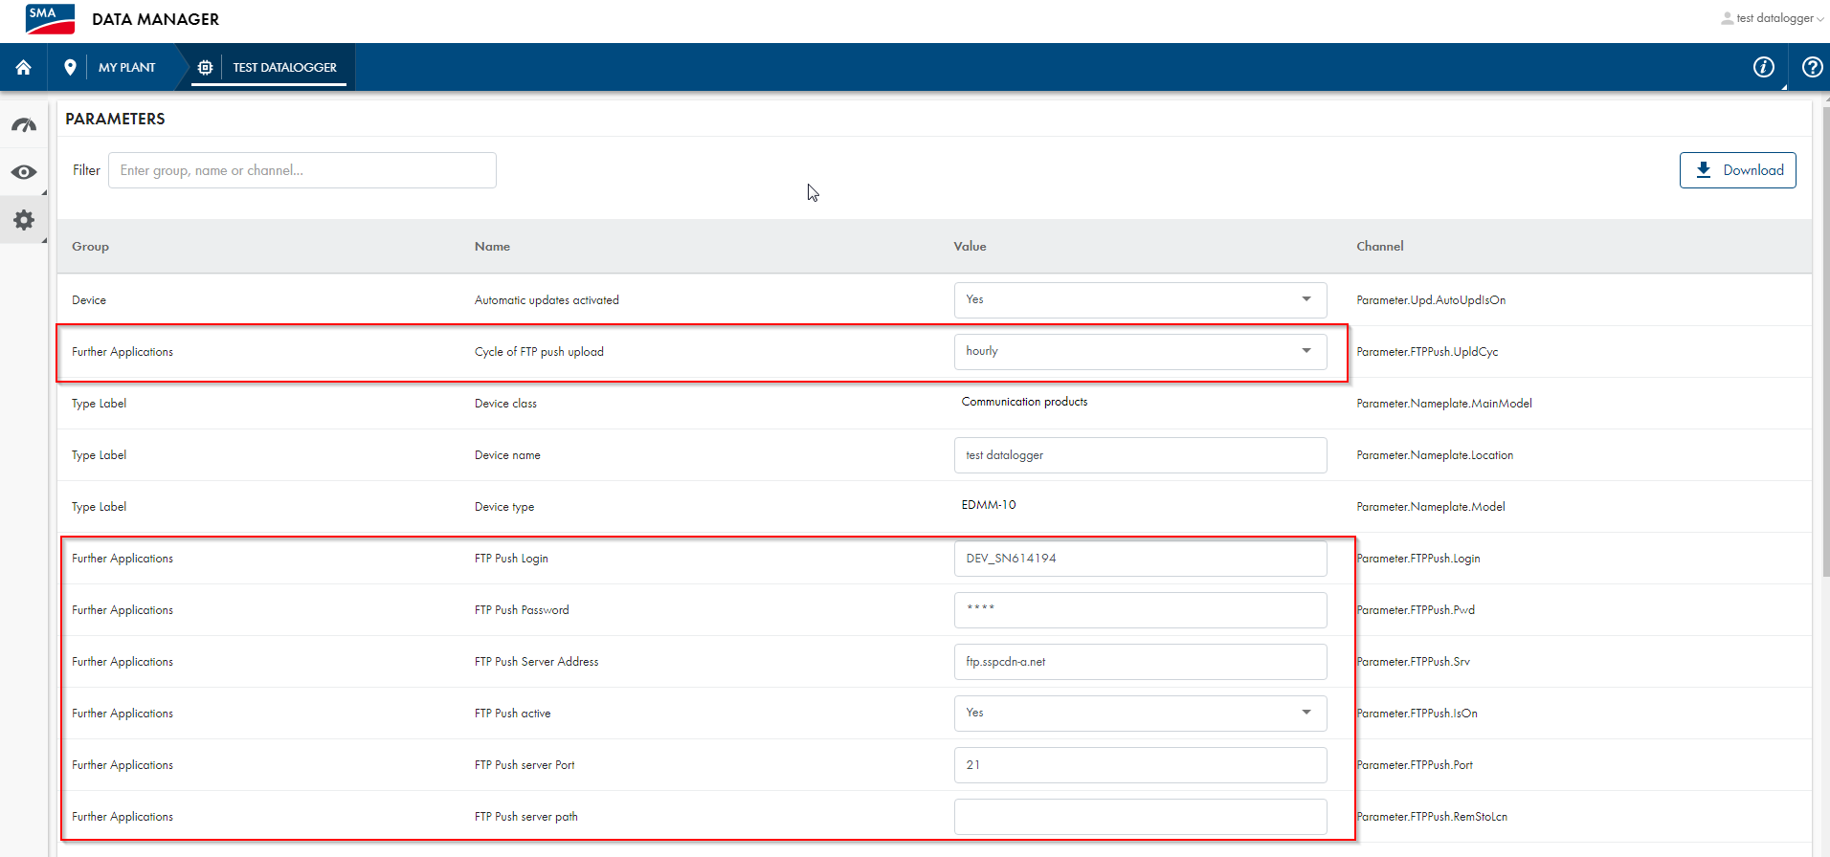Click the FTP Push Server Address field

tap(1139, 662)
